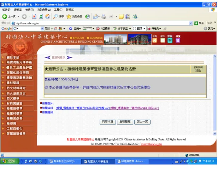
Task: Open the Research books icon
Action: pos(128,17)
